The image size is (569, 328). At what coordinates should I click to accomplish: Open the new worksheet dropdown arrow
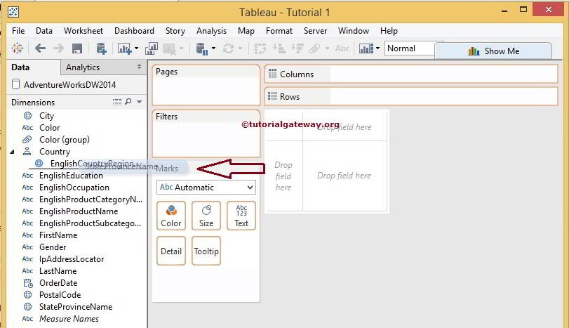pos(136,48)
